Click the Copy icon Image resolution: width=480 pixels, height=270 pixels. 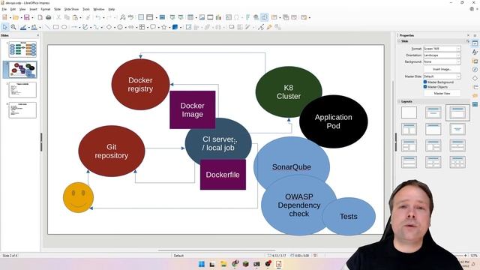[67, 17]
